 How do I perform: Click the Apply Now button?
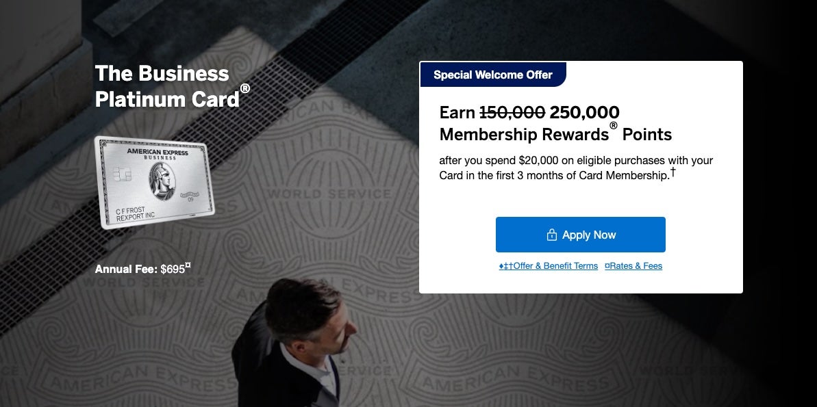pos(580,235)
